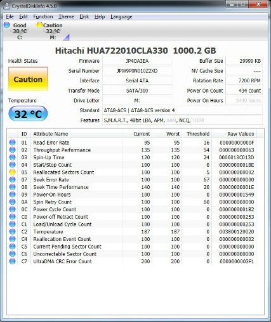This screenshot has width=271, height=322.
Task: Minimize the CrystalDiskInfo window
Action: [232, 4]
